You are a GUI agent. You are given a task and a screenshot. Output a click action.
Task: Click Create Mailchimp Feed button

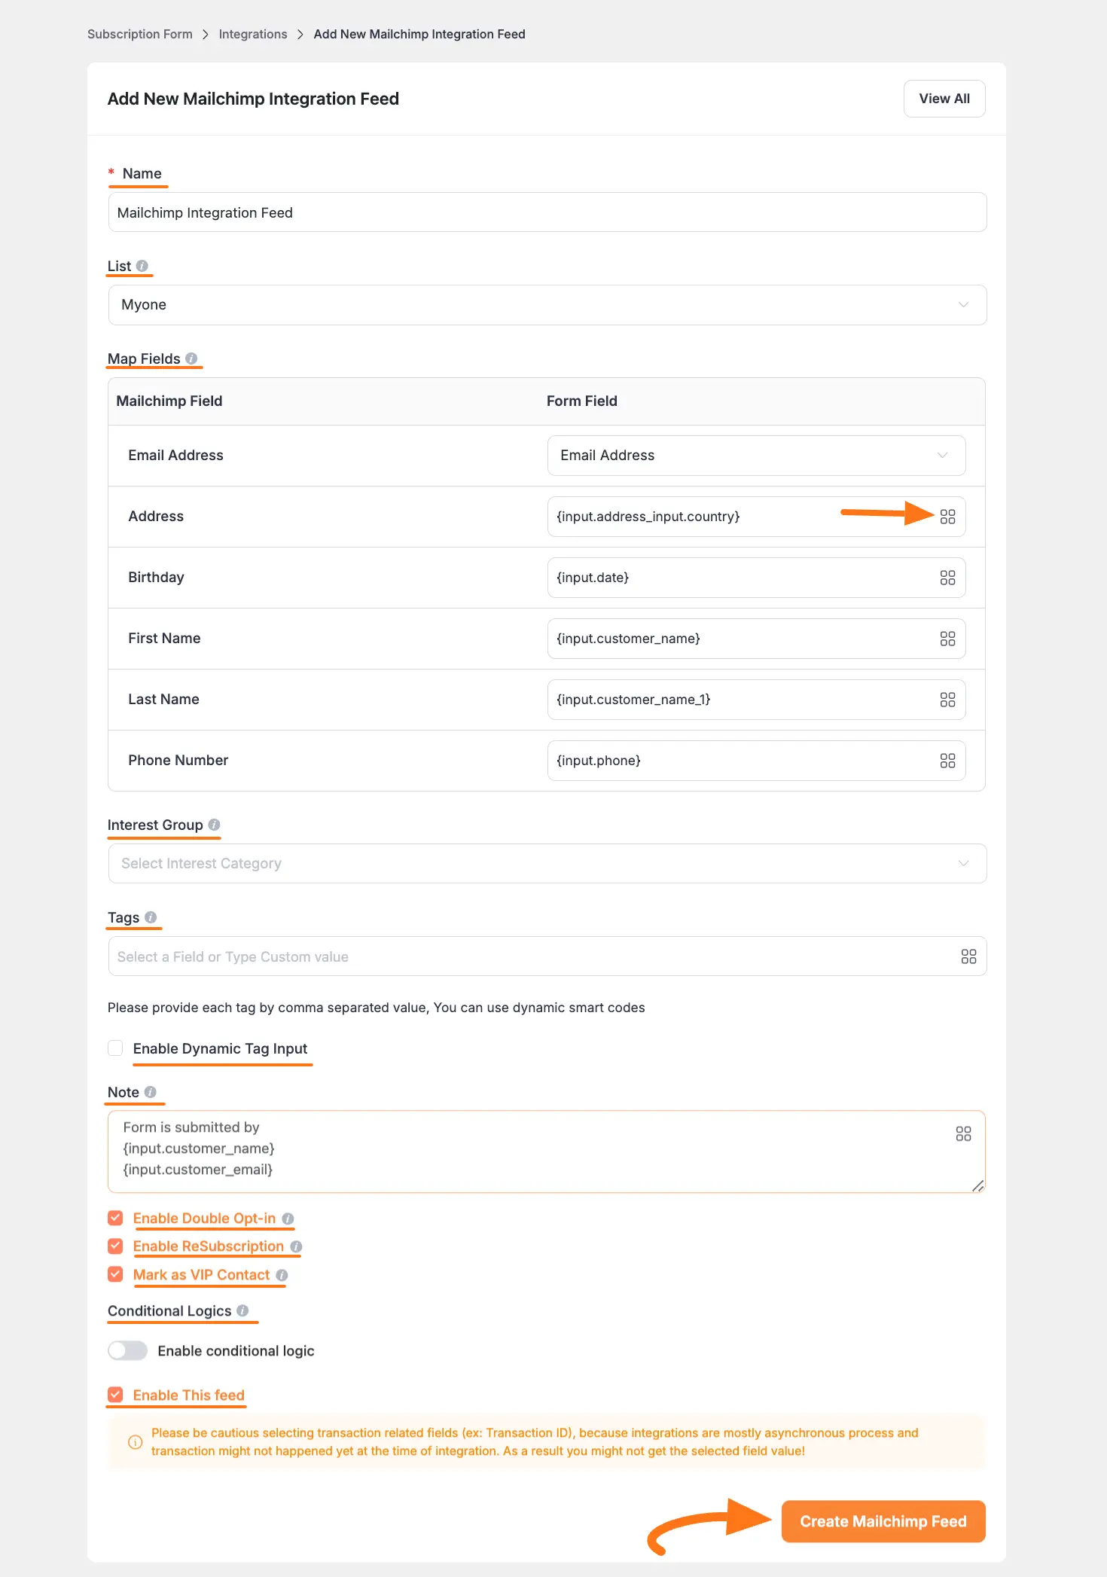pos(883,1521)
